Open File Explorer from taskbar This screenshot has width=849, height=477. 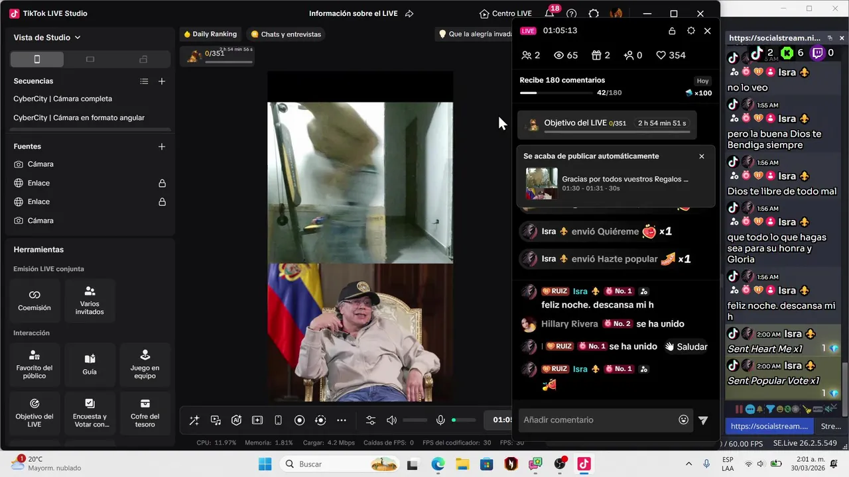(x=462, y=464)
